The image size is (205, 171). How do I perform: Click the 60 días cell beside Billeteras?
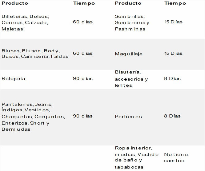[83, 22]
